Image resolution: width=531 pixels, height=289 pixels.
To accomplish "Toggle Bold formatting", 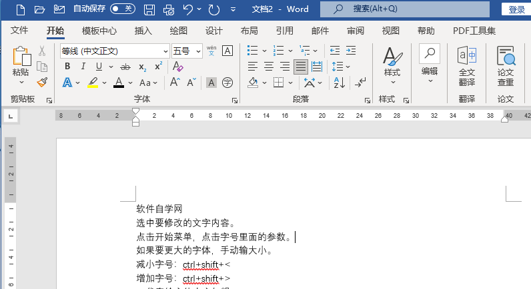I will pos(67,67).
